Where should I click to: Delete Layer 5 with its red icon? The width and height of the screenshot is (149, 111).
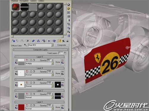pyautogui.click(x=27, y=60)
